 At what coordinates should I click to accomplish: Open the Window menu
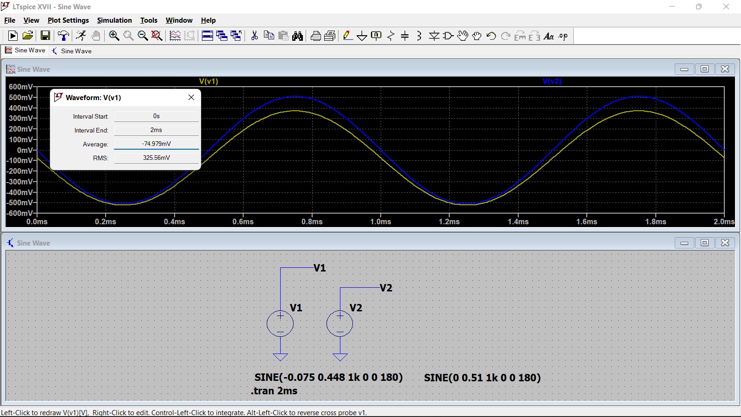tap(179, 20)
